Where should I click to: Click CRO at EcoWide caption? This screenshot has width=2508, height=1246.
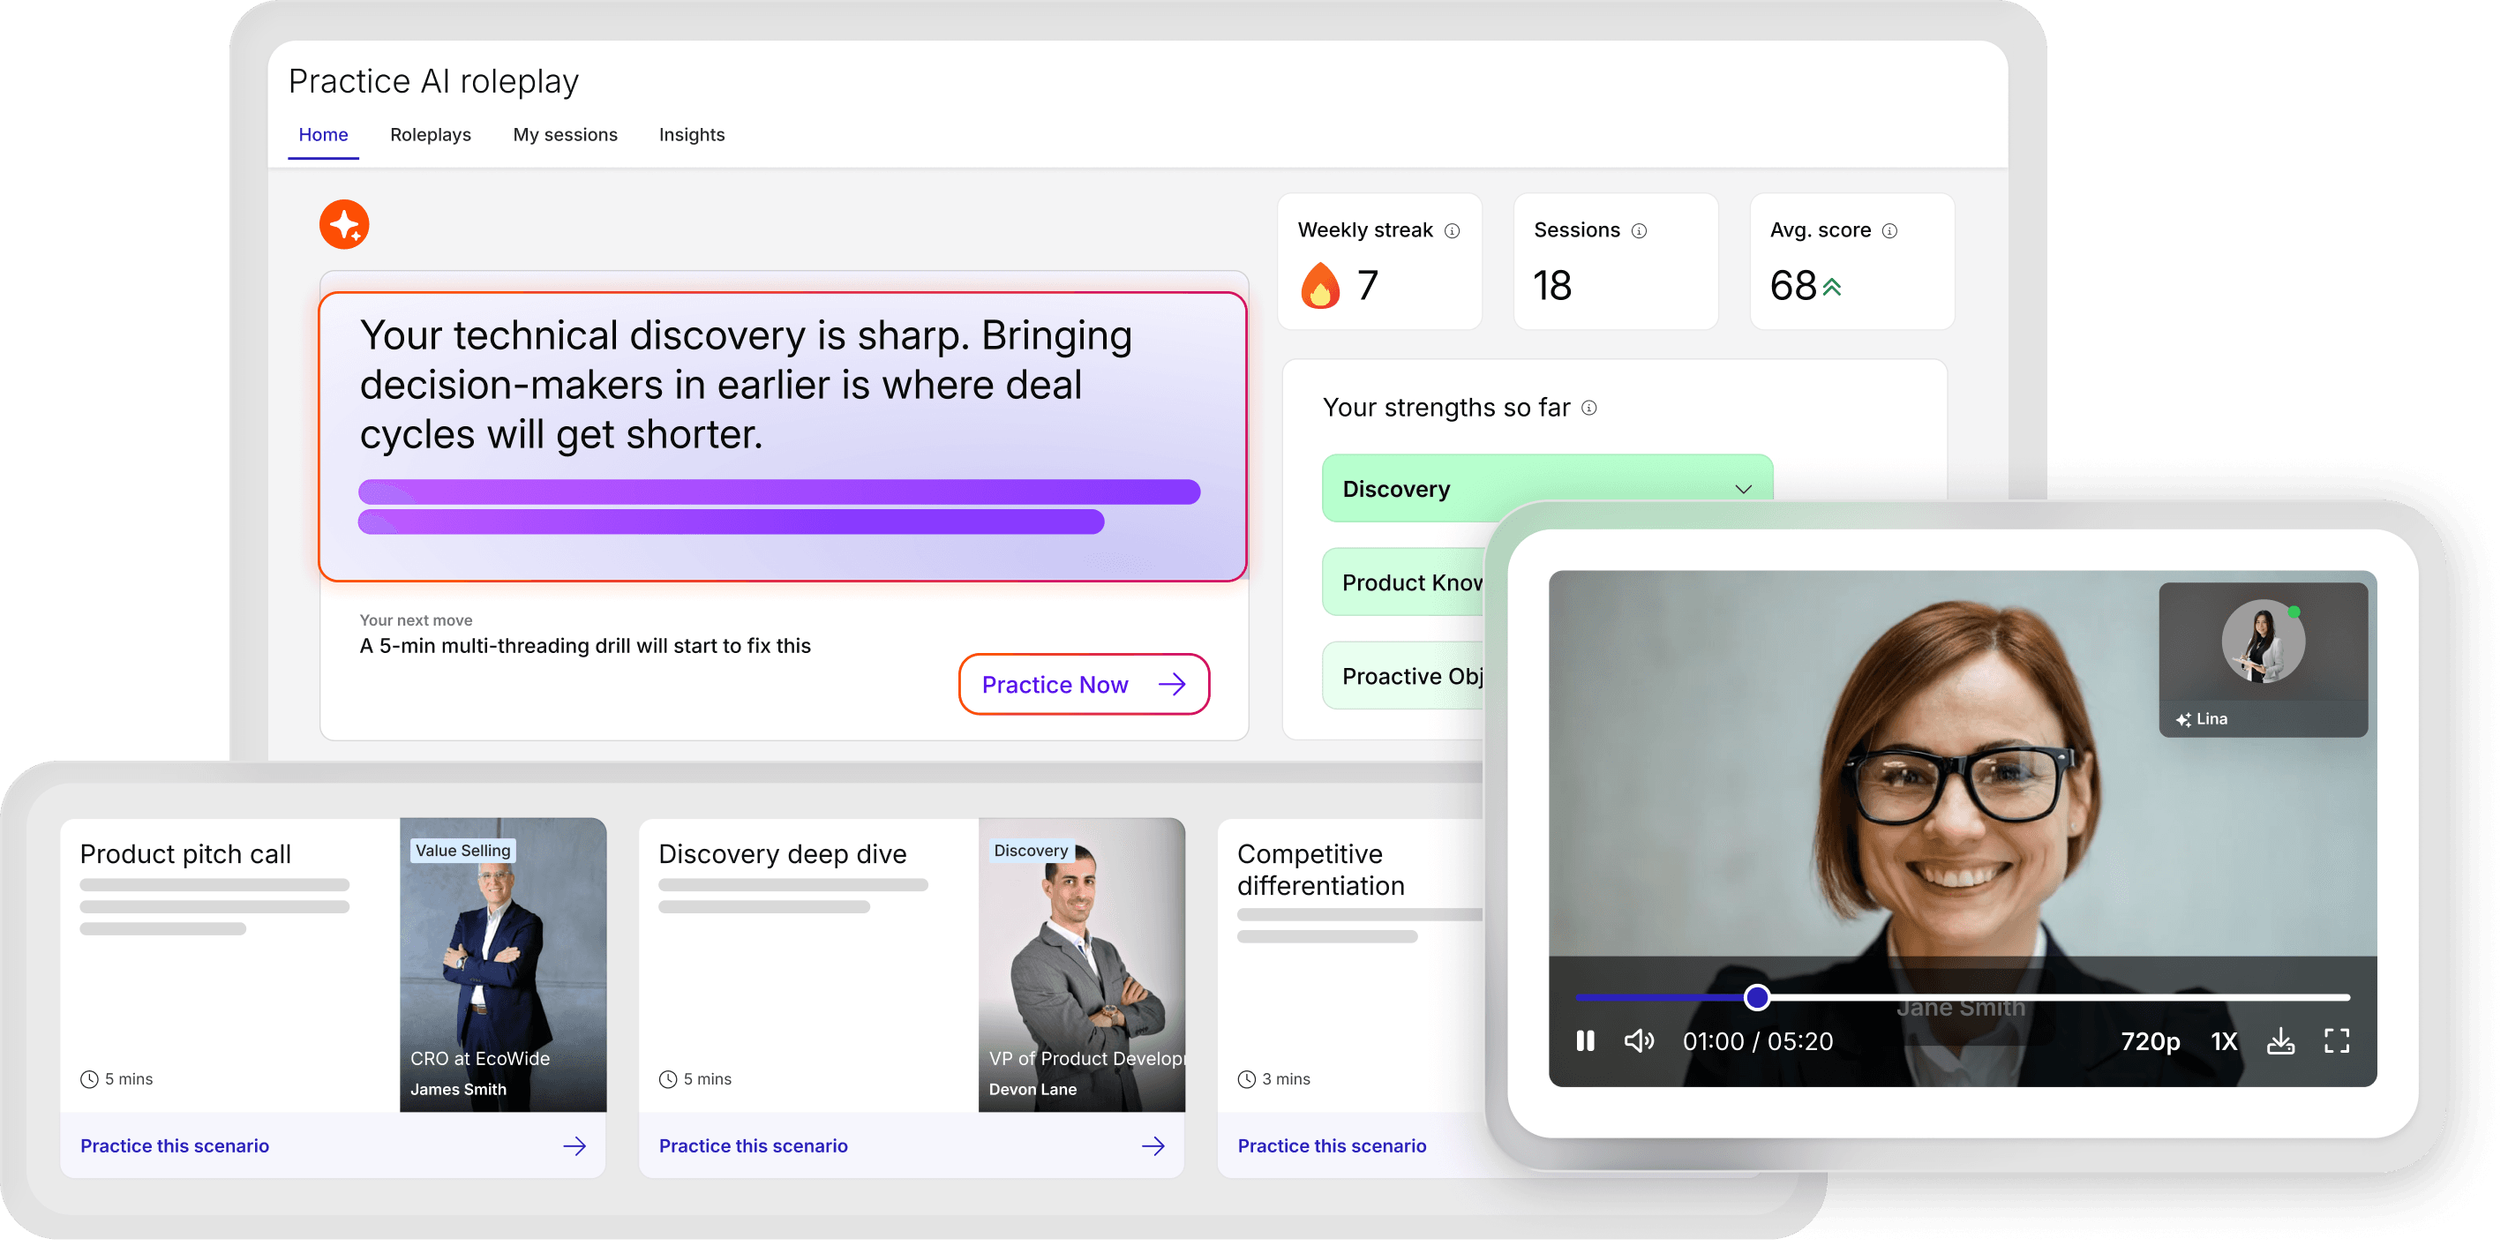click(x=479, y=1058)
